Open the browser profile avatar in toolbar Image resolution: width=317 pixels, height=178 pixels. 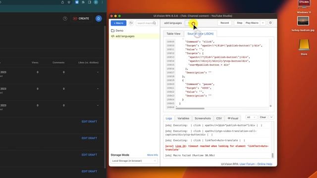tap(96, 2)
